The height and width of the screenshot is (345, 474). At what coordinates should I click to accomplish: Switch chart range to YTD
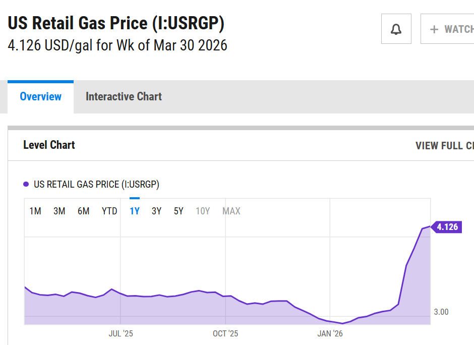point(109,211)
